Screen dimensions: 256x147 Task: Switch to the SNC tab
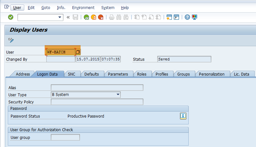[72, 74]
